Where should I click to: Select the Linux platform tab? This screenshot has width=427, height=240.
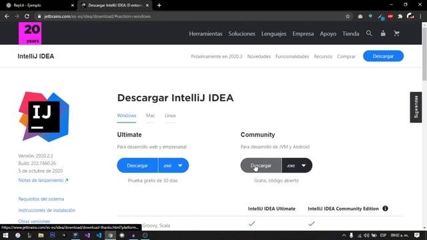pyautogui.click(x=170, y=115)
